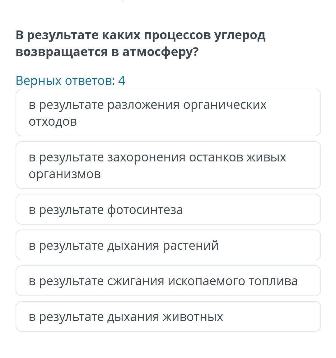Click the word 'фотосинтеза' in third answer
Viewport: 336px width, 358px height.
point(145,210)
